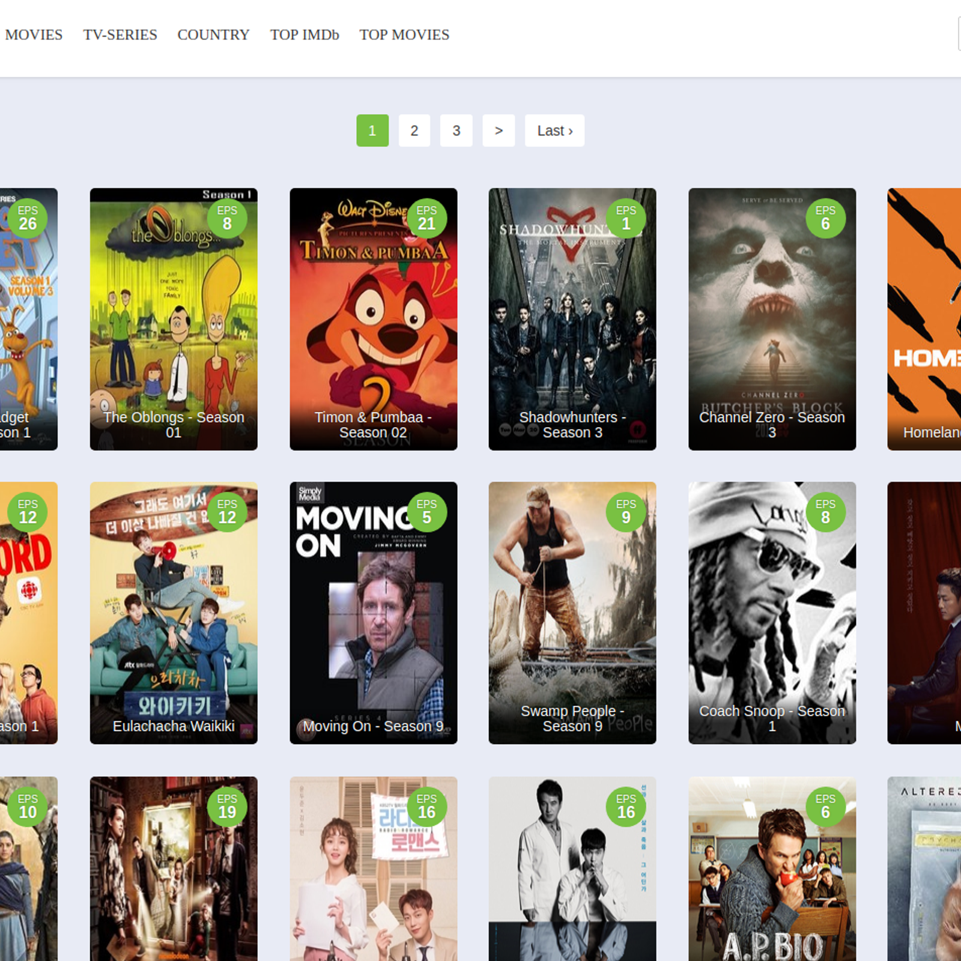Click 'Timon & Pumbaa - Season 02' title text
The height and width of the screenshot is (961, 961).
click(373, 425)
